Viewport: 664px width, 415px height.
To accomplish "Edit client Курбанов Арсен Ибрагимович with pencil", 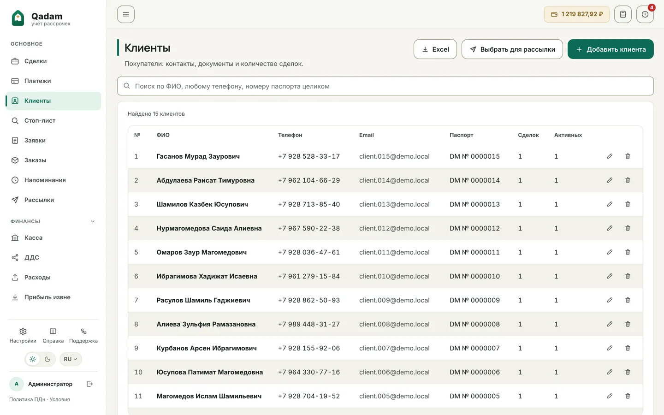I will 610,348.
